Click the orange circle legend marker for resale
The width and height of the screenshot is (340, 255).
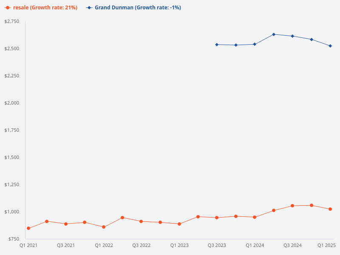tap(8, 8)
